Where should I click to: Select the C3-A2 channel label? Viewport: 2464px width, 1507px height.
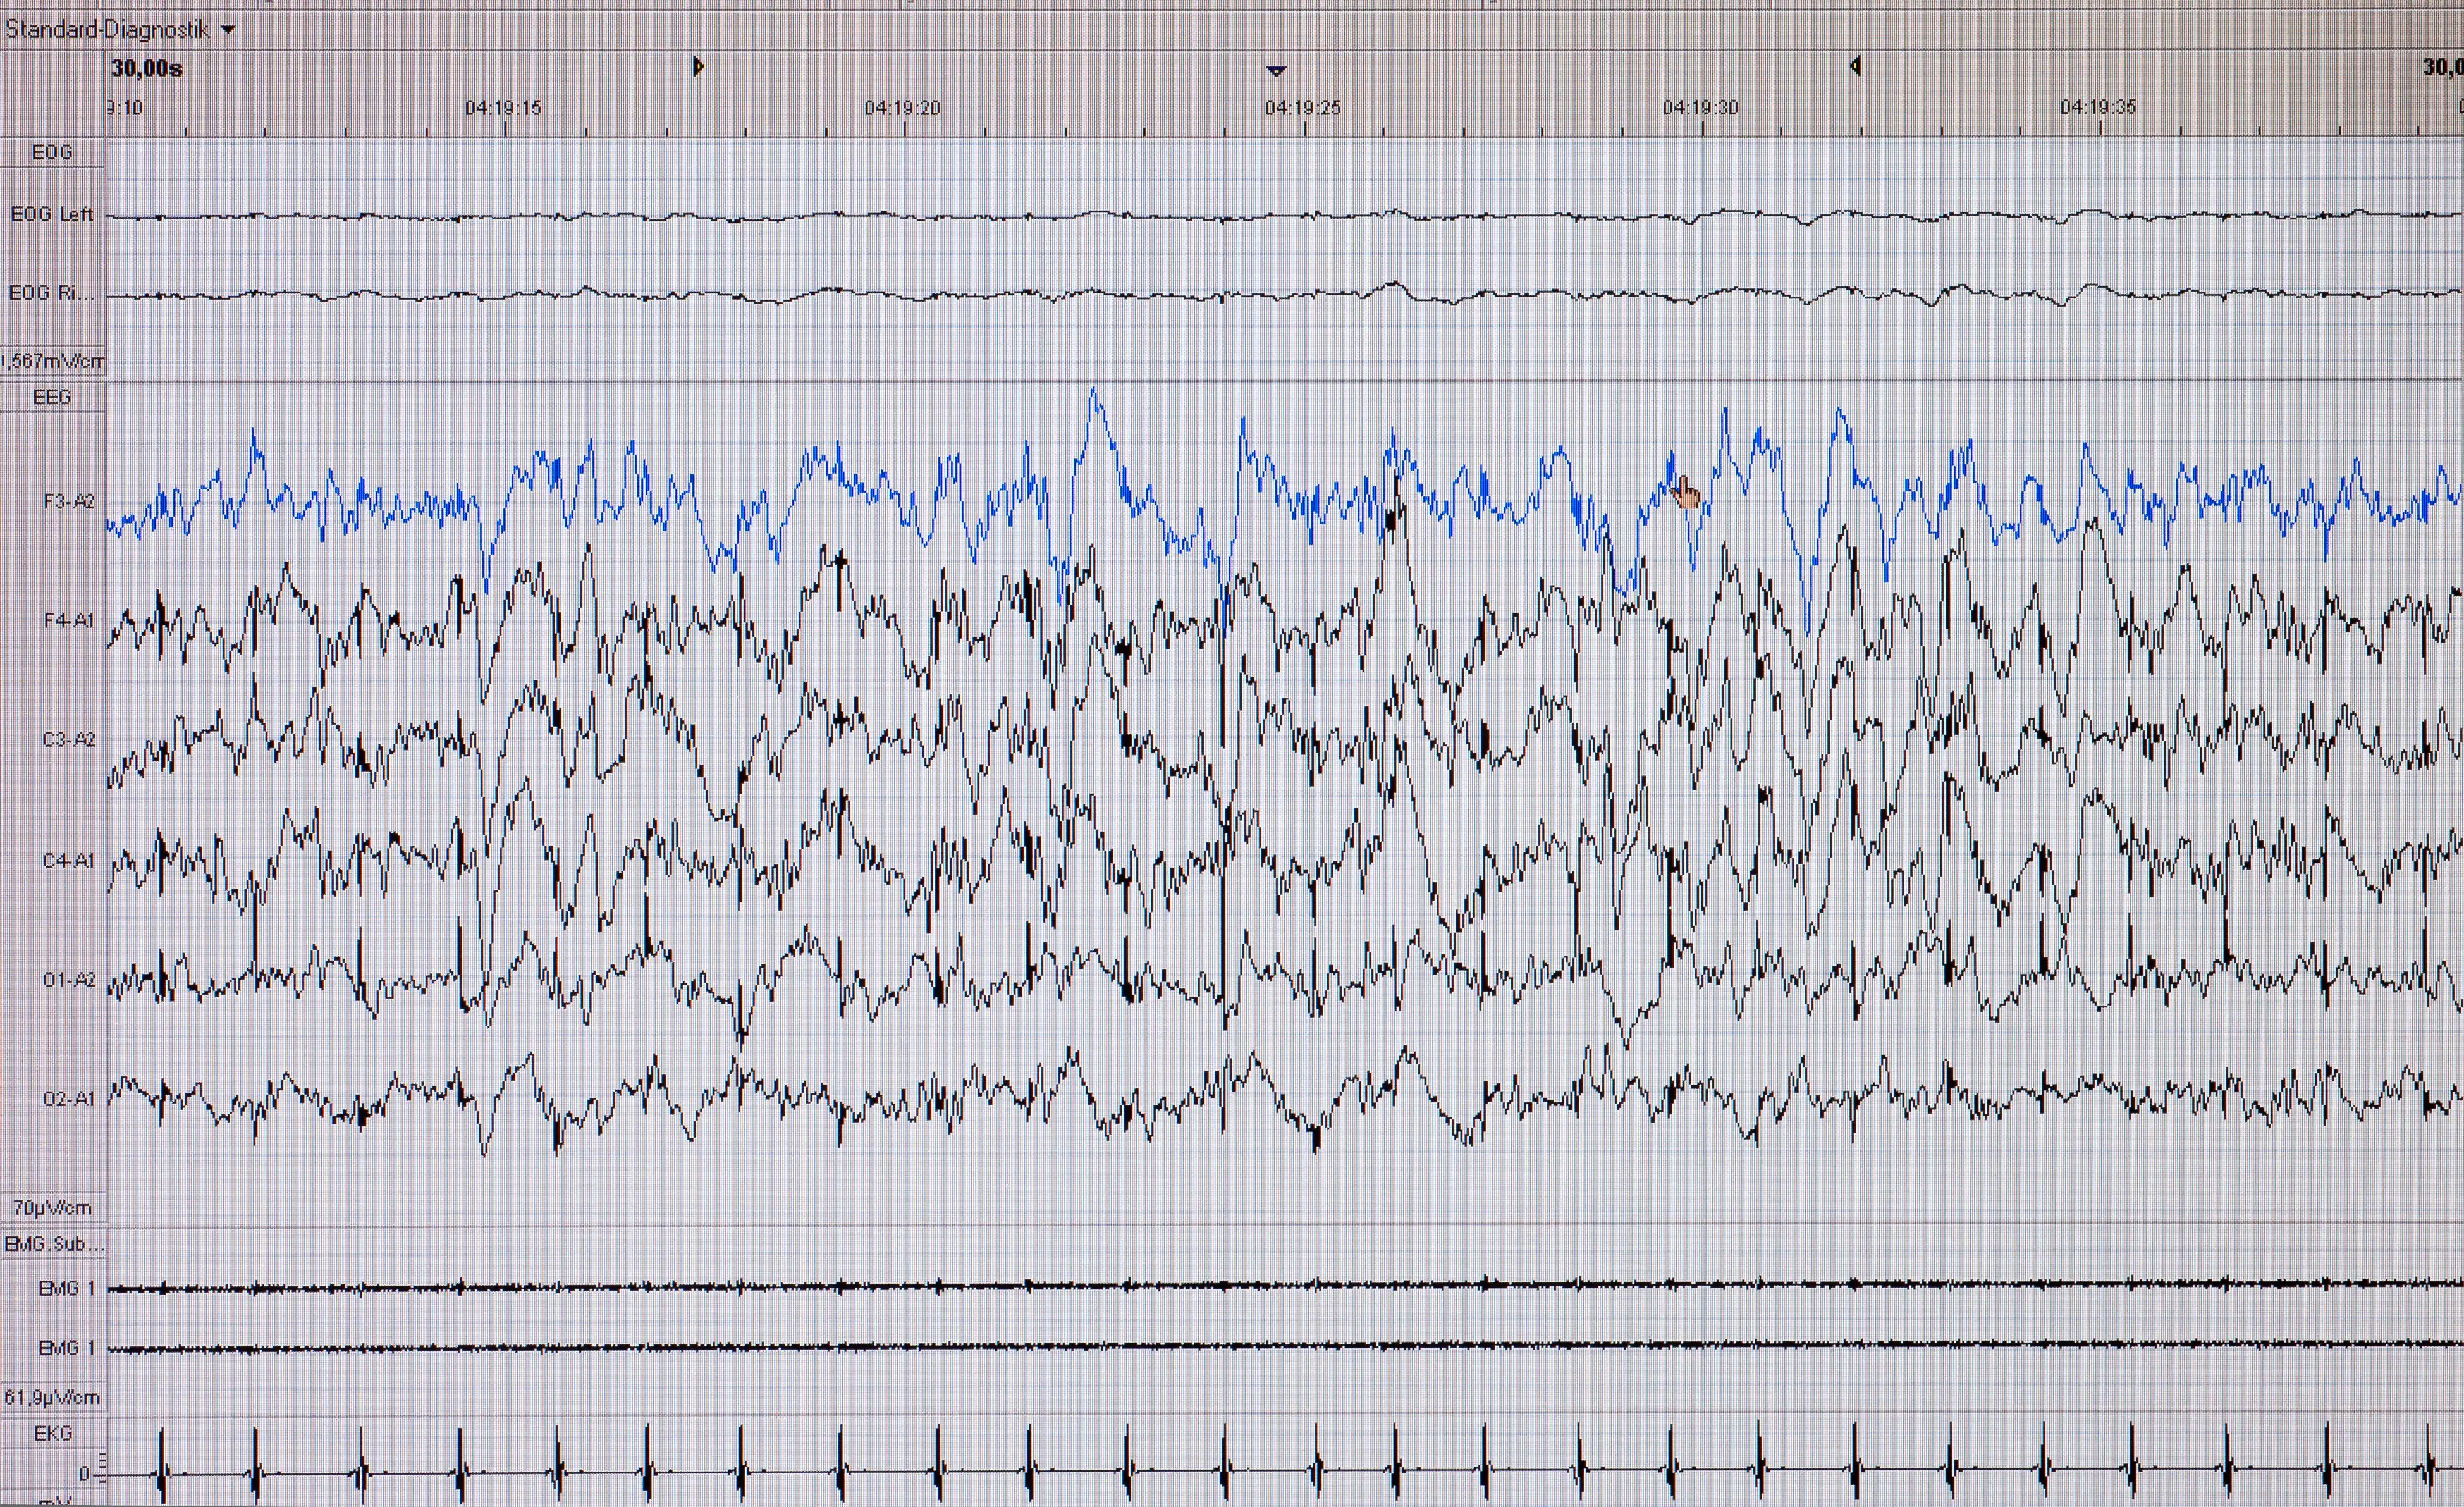[x=69, y=739]
